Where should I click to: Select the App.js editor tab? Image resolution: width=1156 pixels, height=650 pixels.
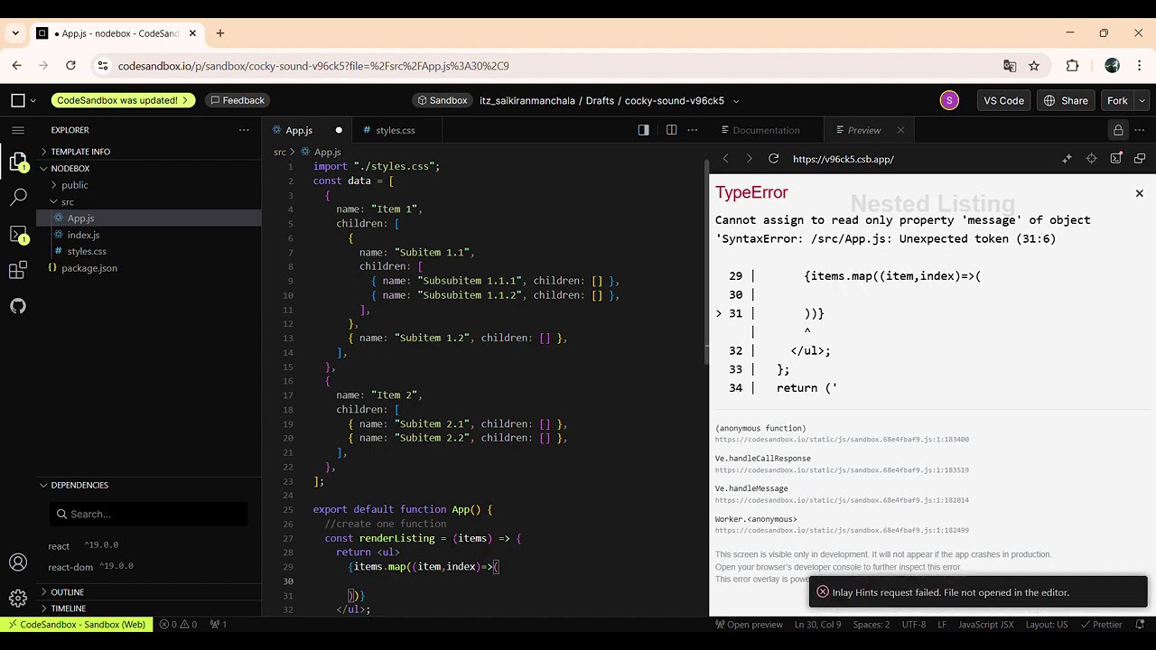pos(299,130)
